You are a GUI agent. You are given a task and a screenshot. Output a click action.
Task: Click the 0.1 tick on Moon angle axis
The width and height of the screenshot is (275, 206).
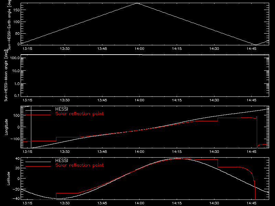17,95
